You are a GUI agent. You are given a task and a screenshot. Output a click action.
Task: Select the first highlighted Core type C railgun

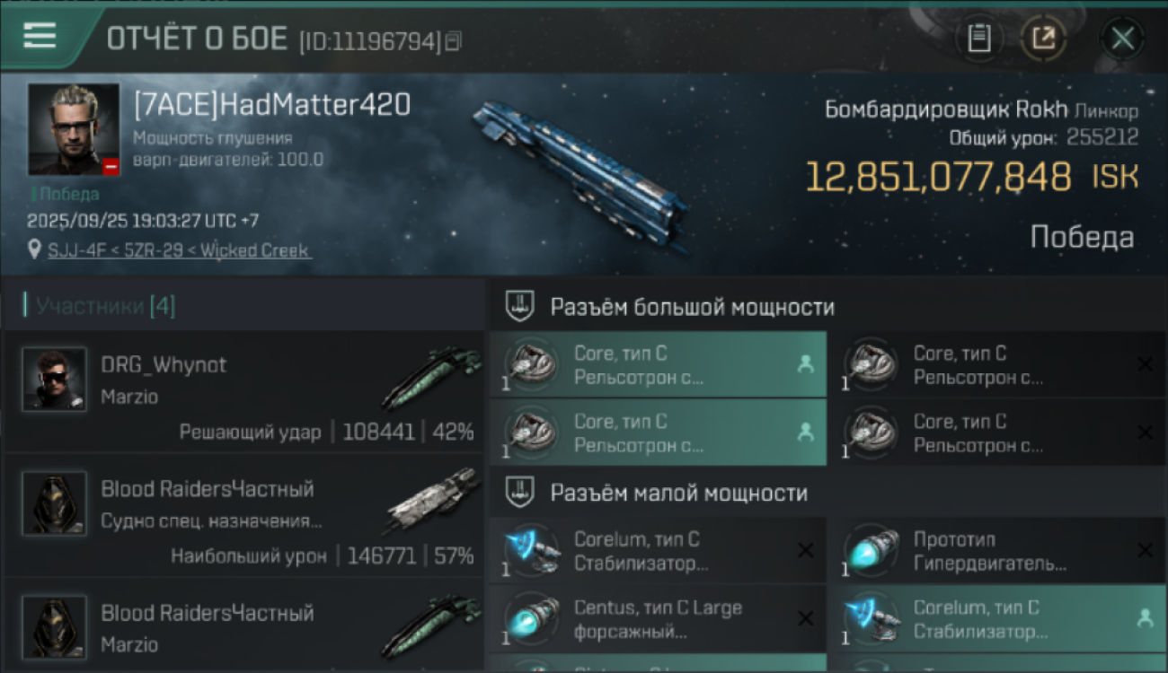click(658, 364)
